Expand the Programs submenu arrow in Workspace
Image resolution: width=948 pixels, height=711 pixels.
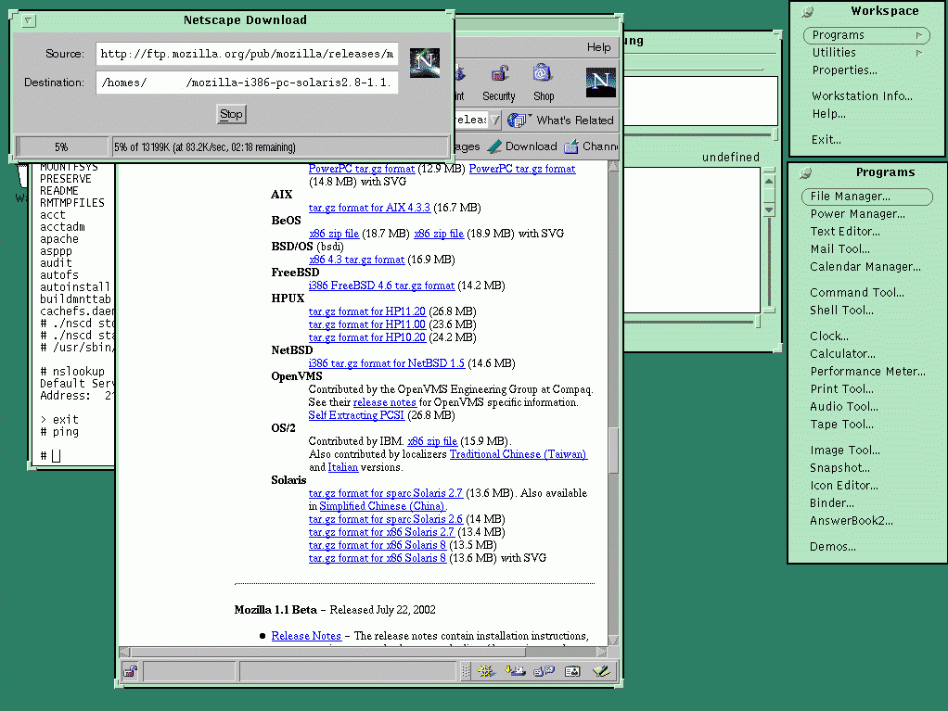tap(919, 35)
